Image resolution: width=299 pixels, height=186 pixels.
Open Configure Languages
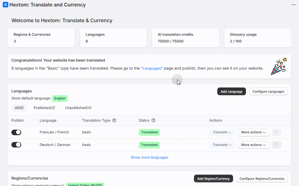[268, 91]
